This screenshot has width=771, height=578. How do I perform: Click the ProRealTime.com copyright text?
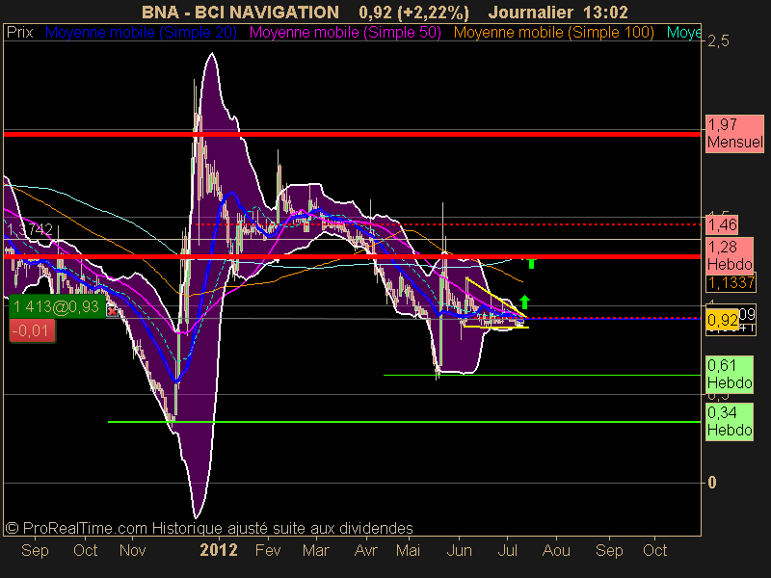pyautogui.click(x=209, y=528)
